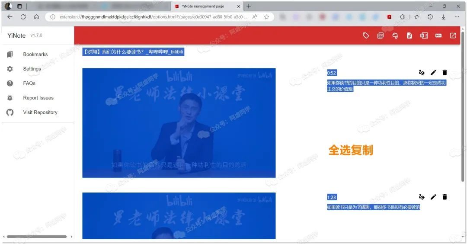Screen dimensions: 467x244
Task: Open the browser History panel
Action: click(x=430, y=17)
